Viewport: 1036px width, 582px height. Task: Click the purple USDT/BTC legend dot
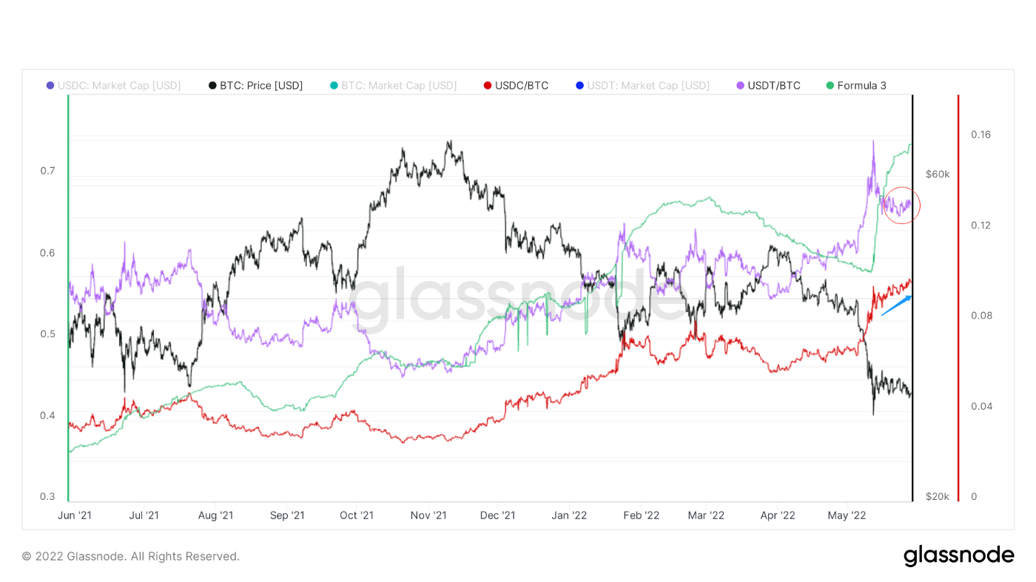741,86
